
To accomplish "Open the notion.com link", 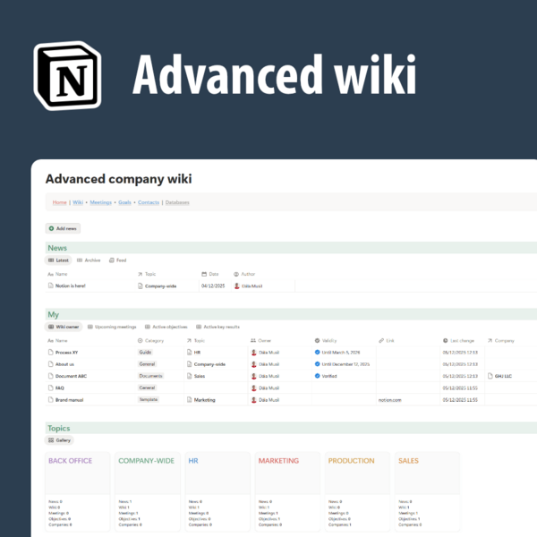I will [389, 400].
